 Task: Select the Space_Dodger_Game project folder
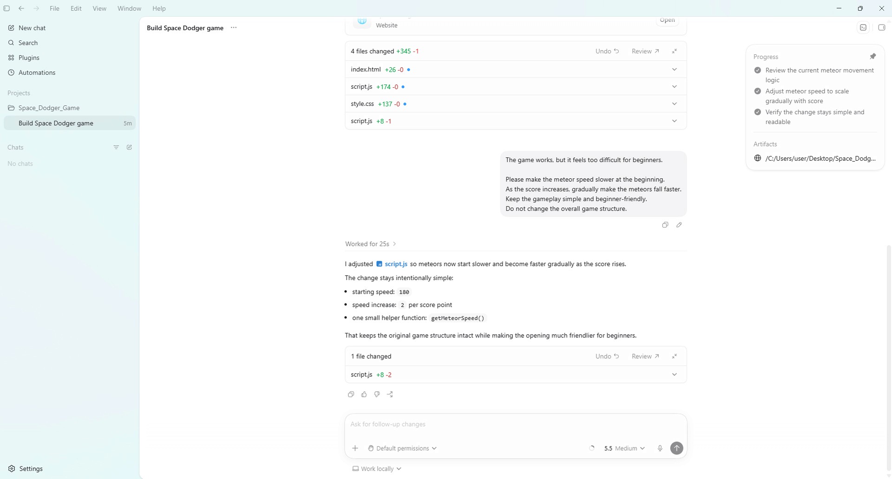point(70,108)
